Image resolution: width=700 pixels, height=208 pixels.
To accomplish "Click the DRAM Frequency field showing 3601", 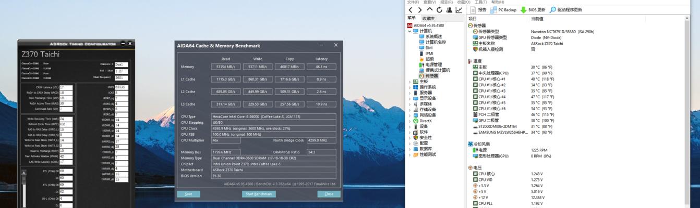I will [x=121, y=77].
